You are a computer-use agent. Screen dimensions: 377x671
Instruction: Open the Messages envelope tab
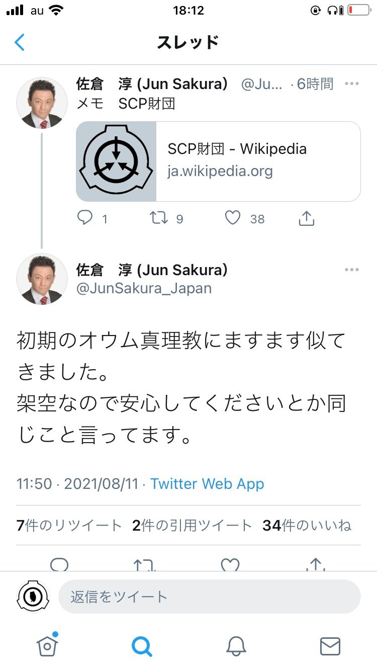(330, 646)
